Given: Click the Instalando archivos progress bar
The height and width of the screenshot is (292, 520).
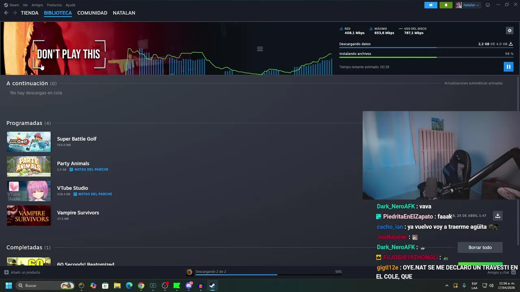Looking at the screenshot, I should 426,57.
